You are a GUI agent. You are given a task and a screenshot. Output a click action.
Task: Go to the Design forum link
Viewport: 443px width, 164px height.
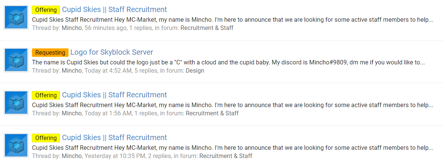pyautogui.click(x=195, y=70)
